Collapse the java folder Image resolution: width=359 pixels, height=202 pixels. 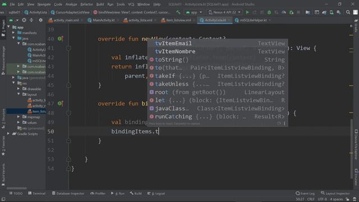click(x=13, y=38)
